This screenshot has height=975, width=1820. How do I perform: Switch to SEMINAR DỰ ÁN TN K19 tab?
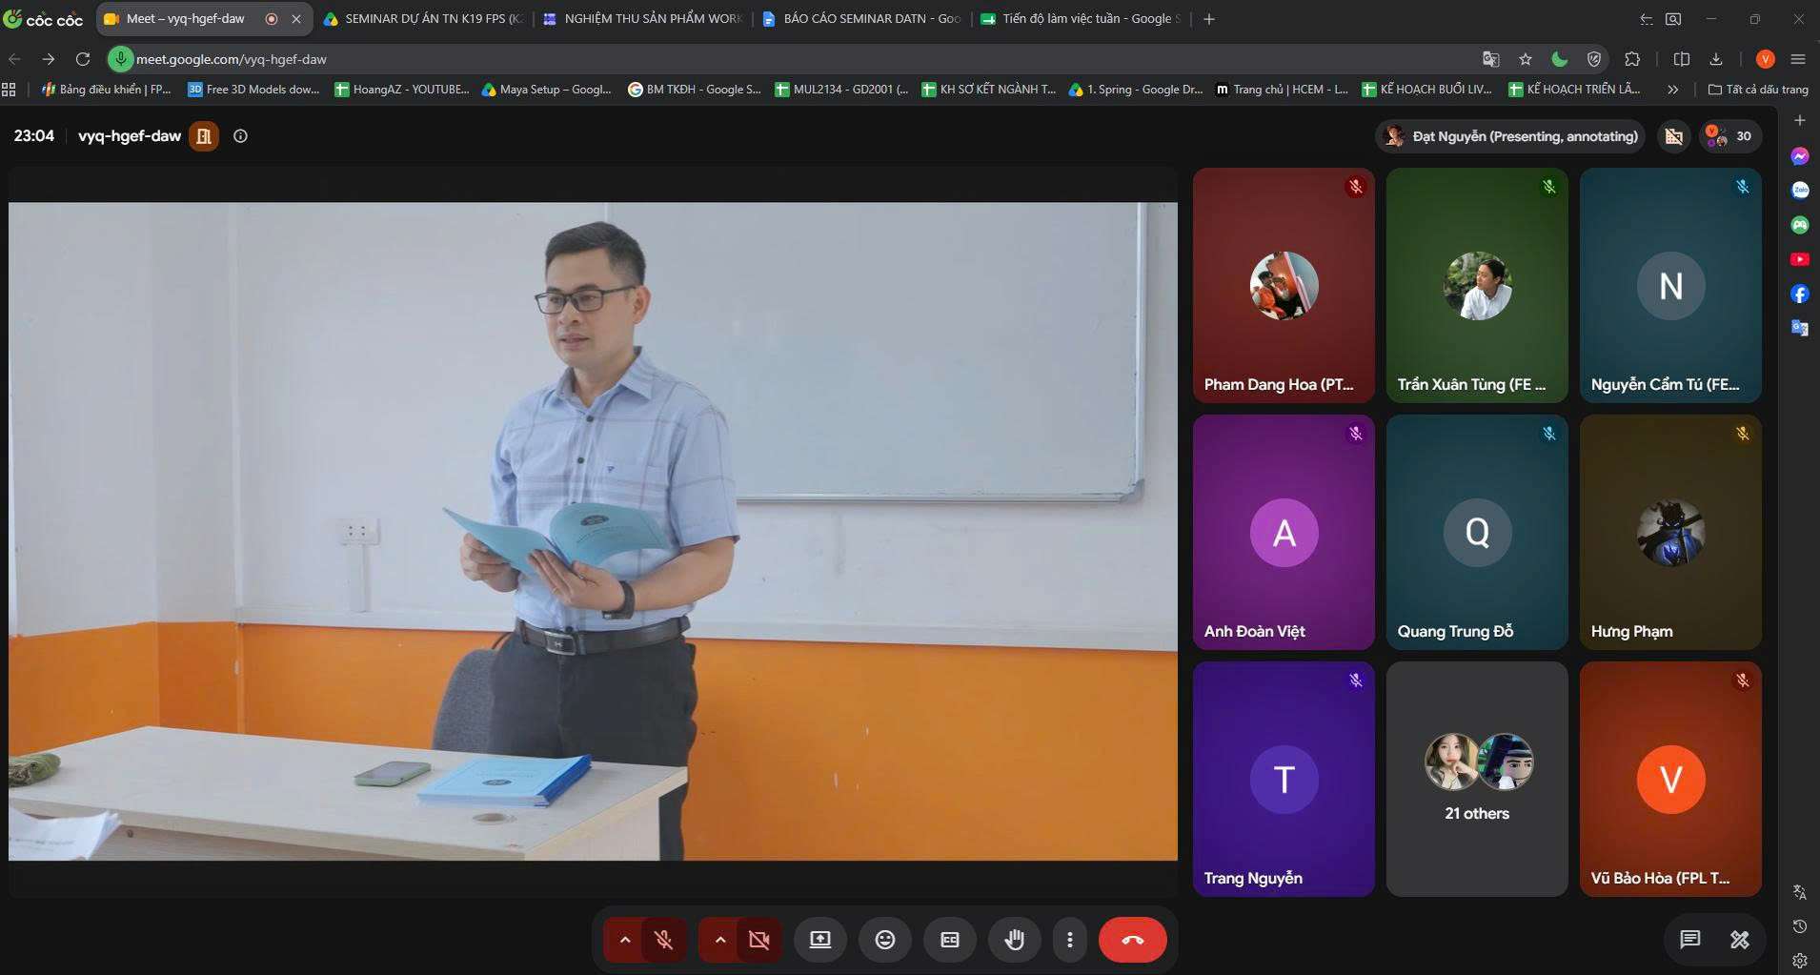pos(424,18)
